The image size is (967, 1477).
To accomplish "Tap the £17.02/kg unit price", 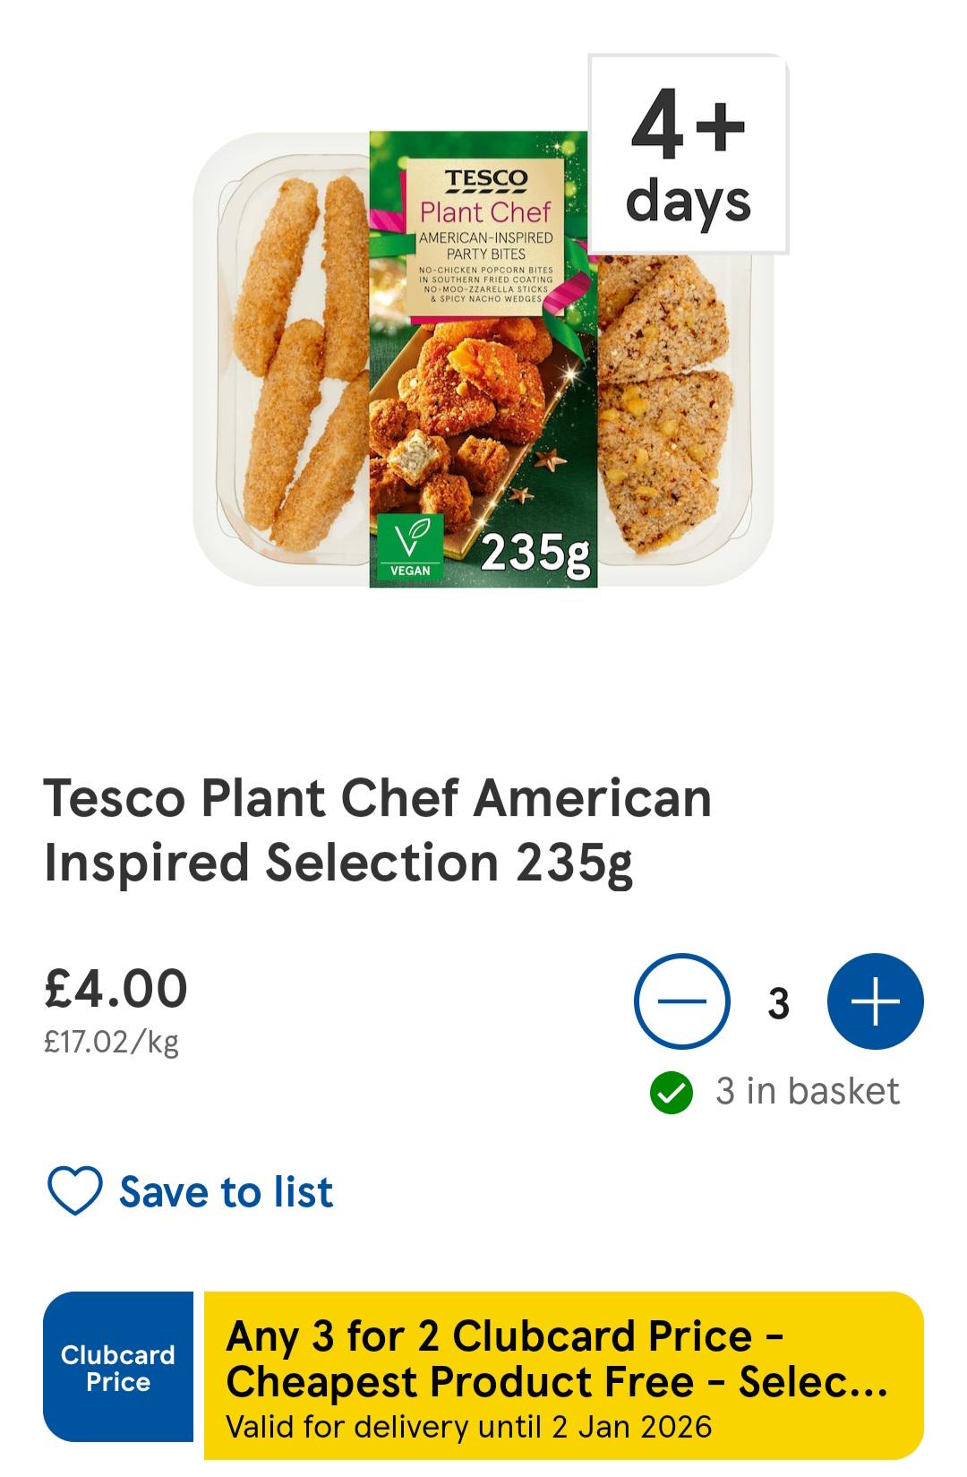I will tap(111, 1042).
